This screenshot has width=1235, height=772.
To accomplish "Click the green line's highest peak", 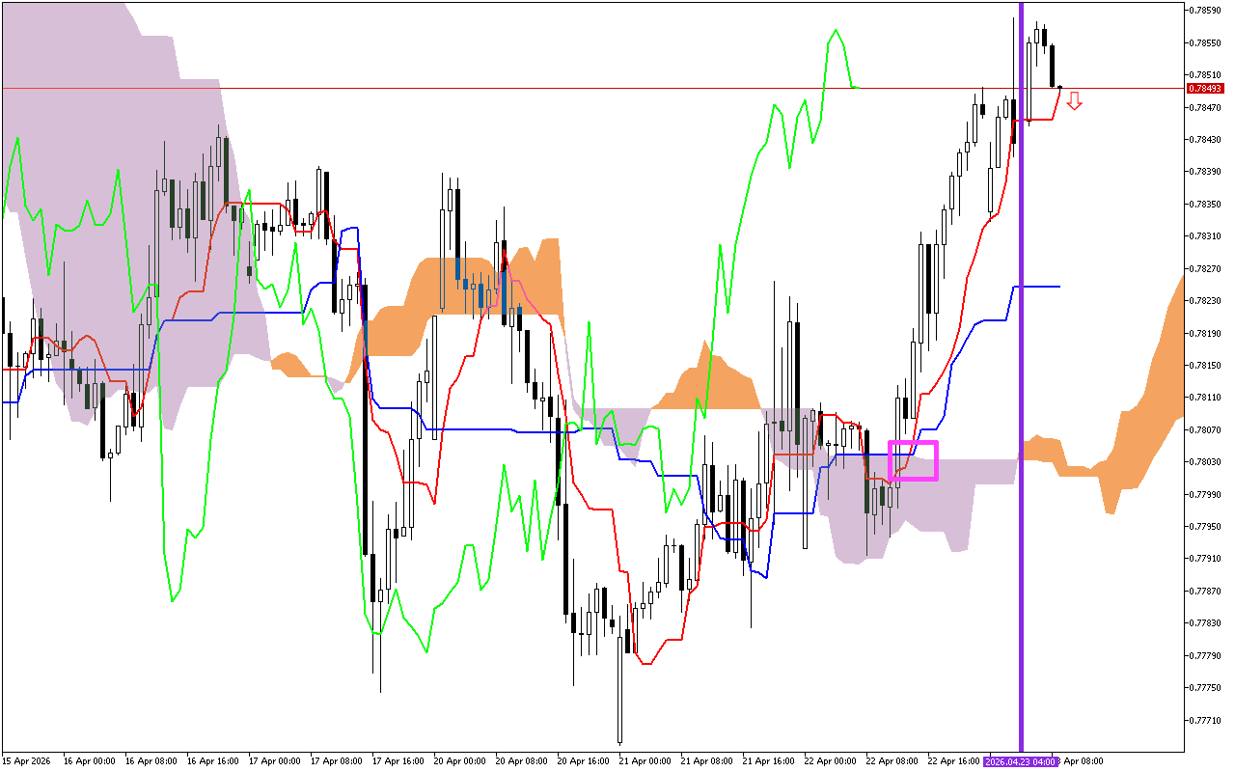I will 835,30.
